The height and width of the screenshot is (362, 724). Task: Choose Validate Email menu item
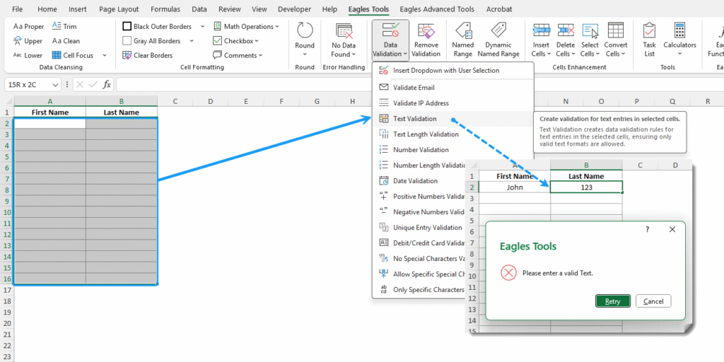(x=452, y=87)
